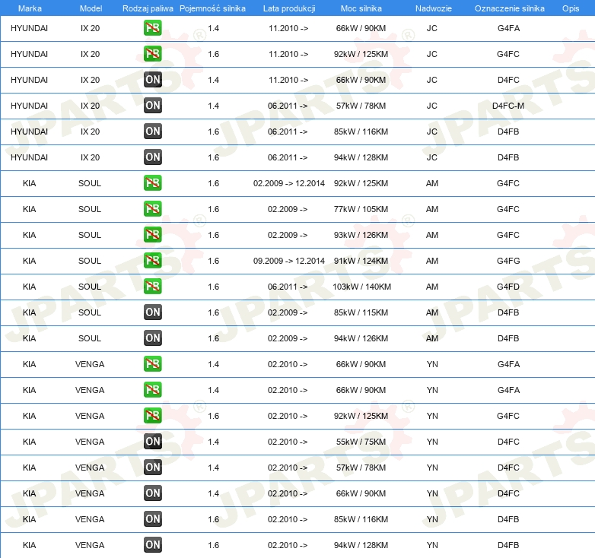The width and height of the screenshot is (595, 558).
Task: Click the Moc silnika column header
Action: click(361, 8)
